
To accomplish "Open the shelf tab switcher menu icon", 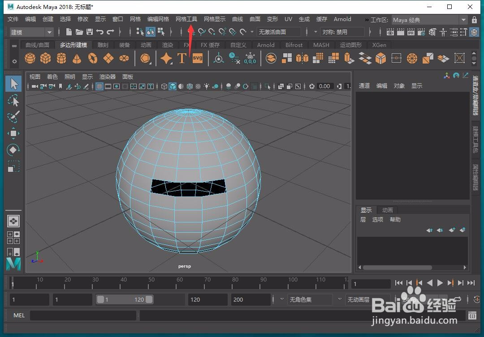I will [x=14, y=46].
